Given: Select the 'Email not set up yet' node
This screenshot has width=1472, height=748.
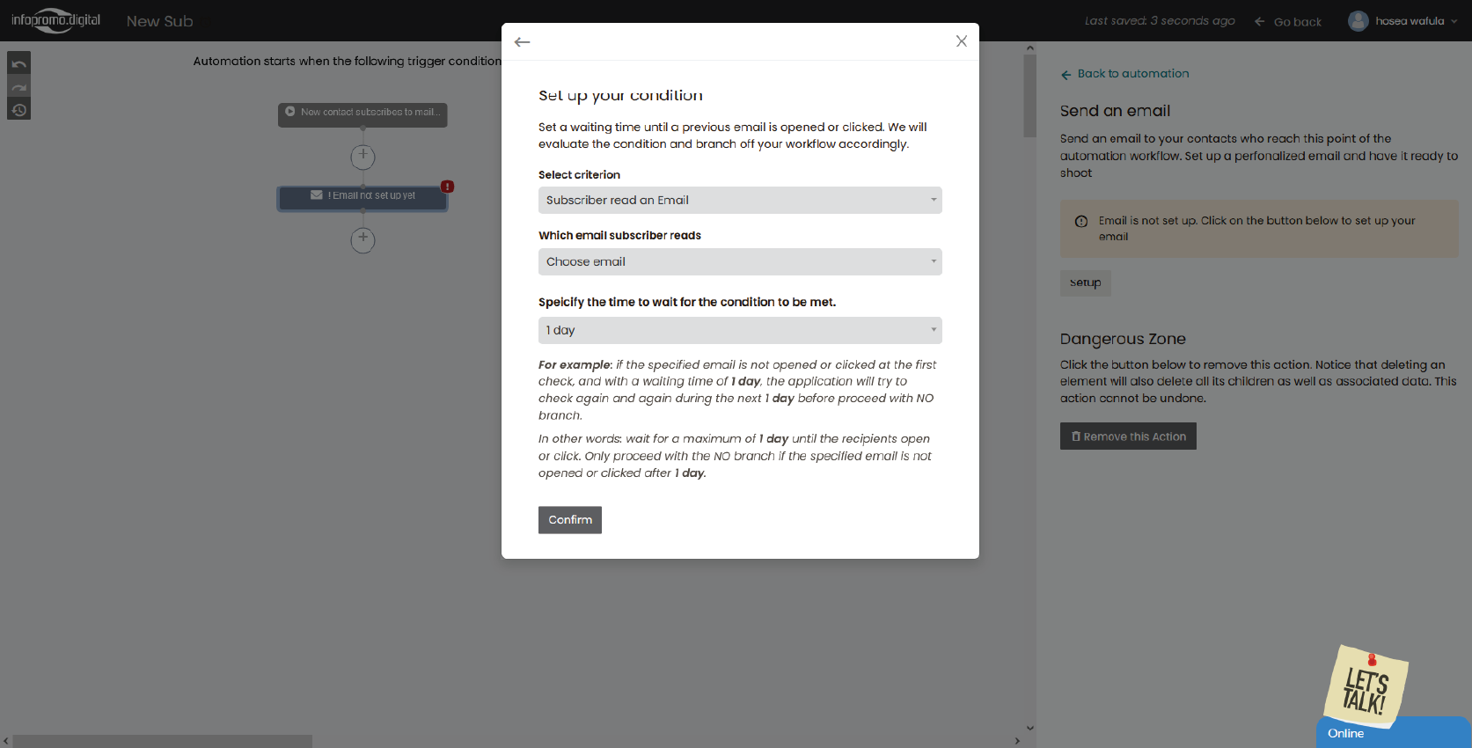Looking at the screenshot, I should [363, 196].
